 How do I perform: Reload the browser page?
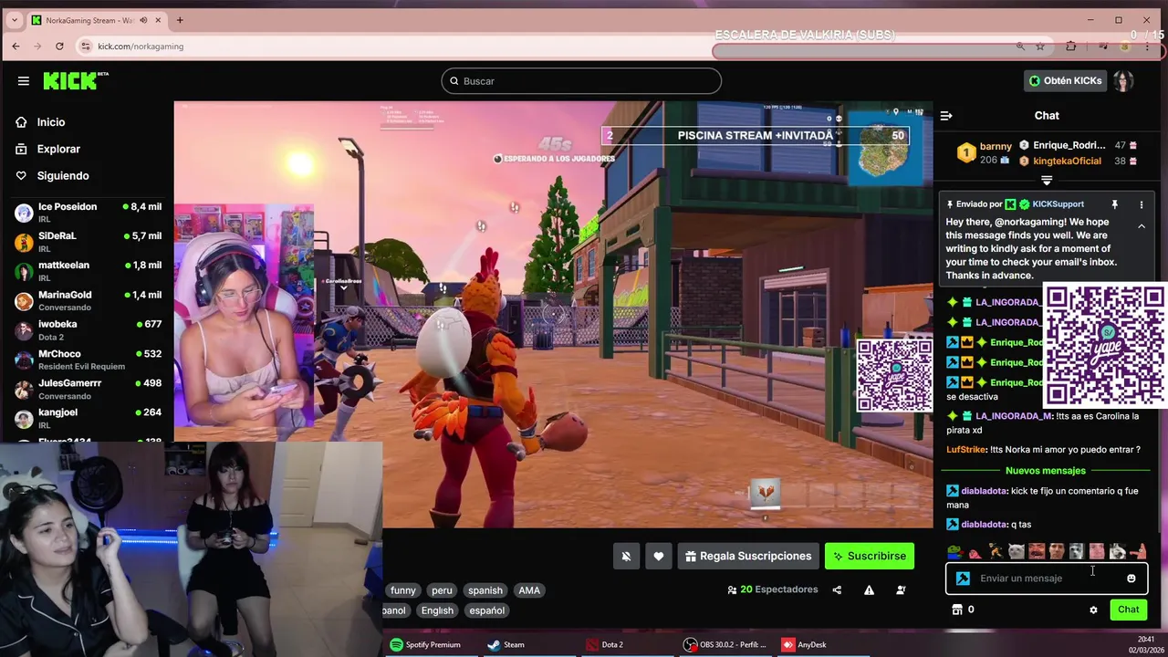59,47
